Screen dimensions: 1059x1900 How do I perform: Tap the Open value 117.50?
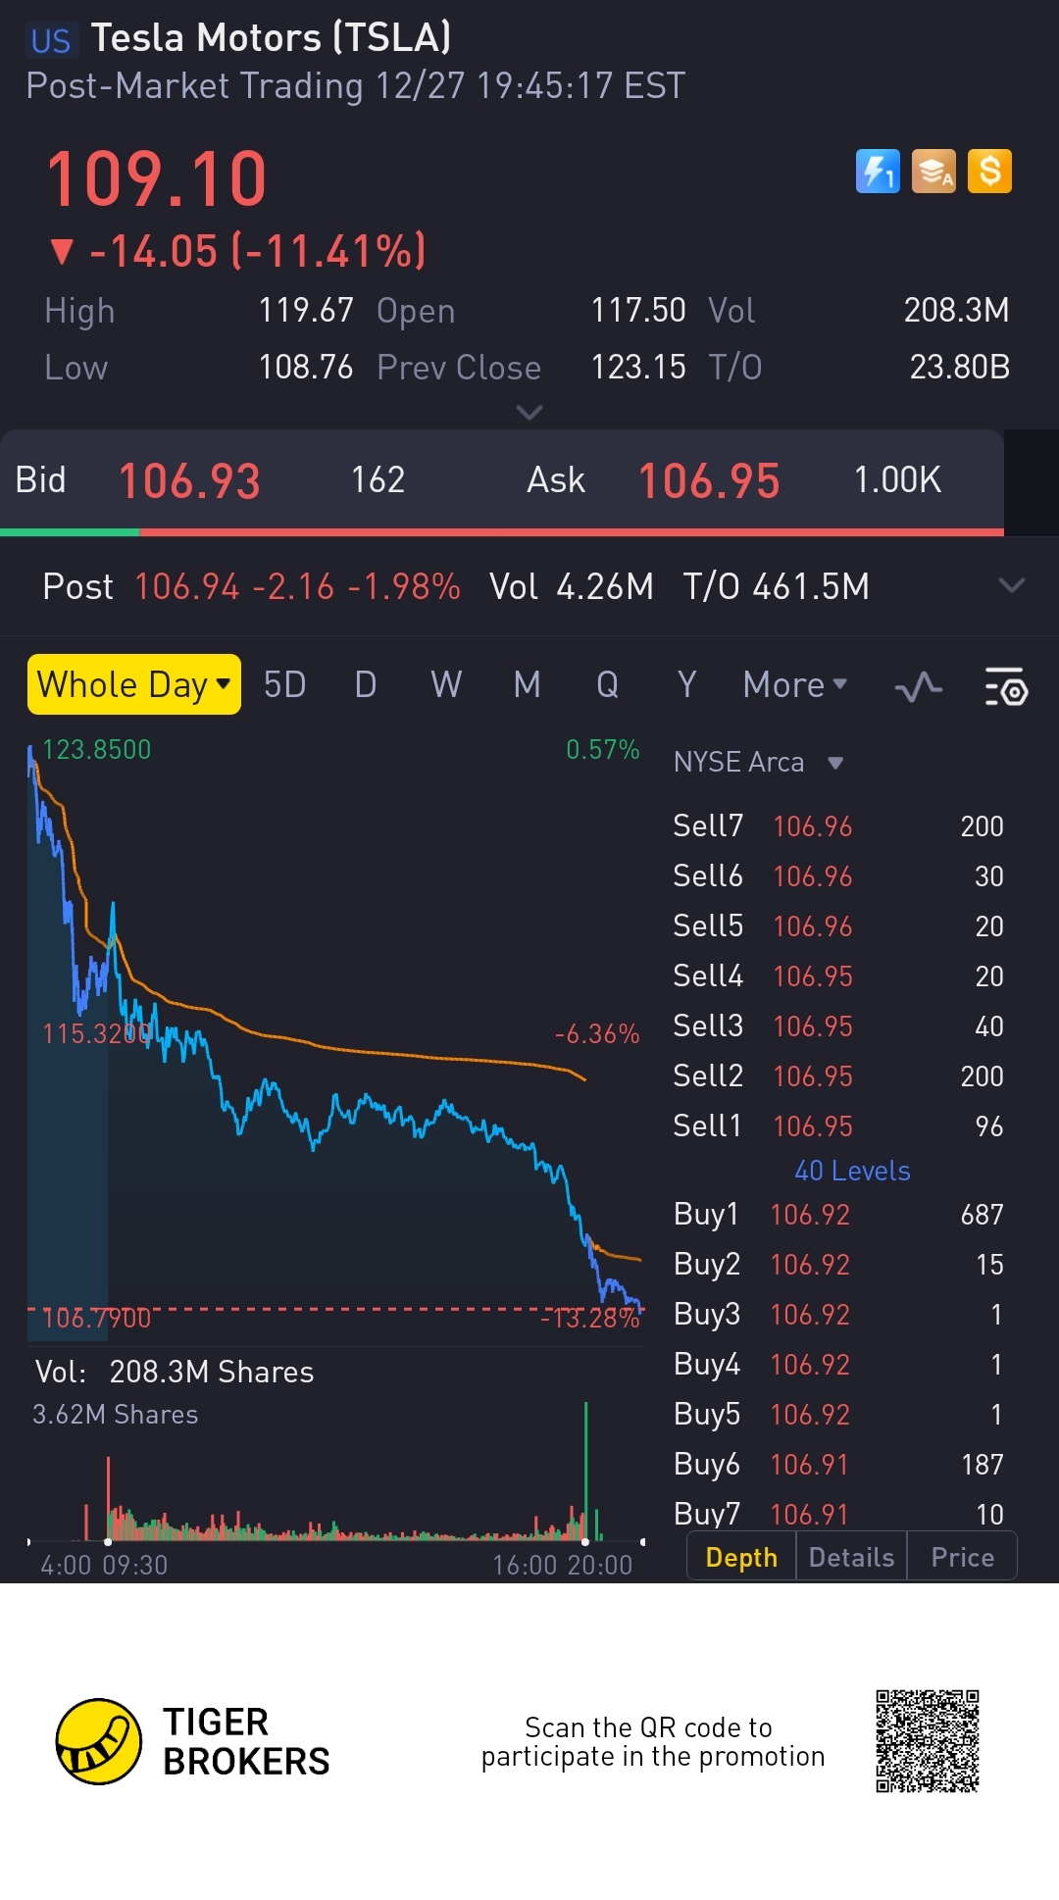[x=638, y=310]
